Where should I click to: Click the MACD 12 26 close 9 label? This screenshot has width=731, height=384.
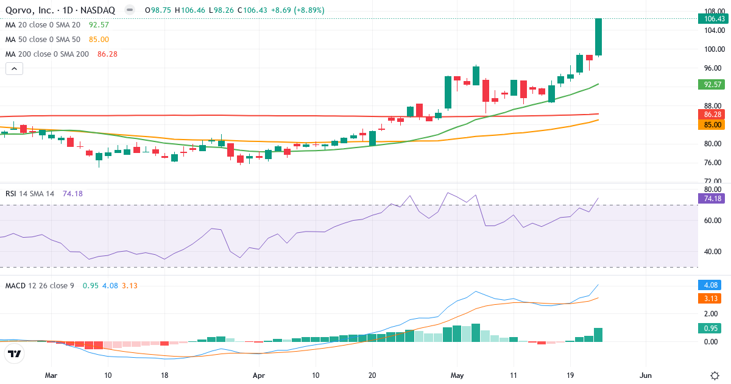pyautogui.click(x=40, y=285)
